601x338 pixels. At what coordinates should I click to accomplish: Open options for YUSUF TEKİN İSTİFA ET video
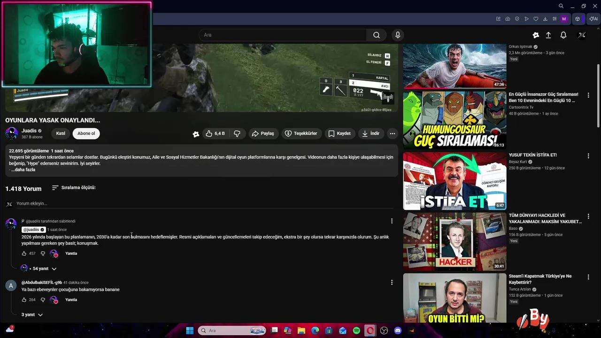tap(588, 156)
